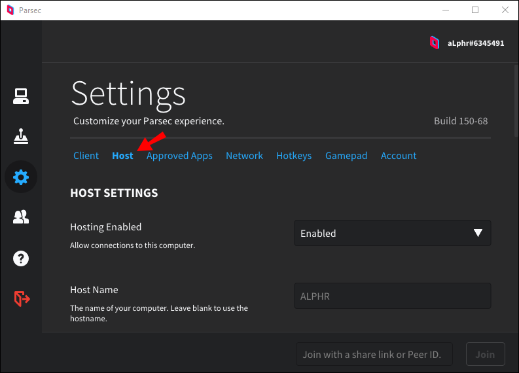Viewport: 519px width, 373px height.
Task: Click the red Log Out icon
Action: tap(21, 298)
